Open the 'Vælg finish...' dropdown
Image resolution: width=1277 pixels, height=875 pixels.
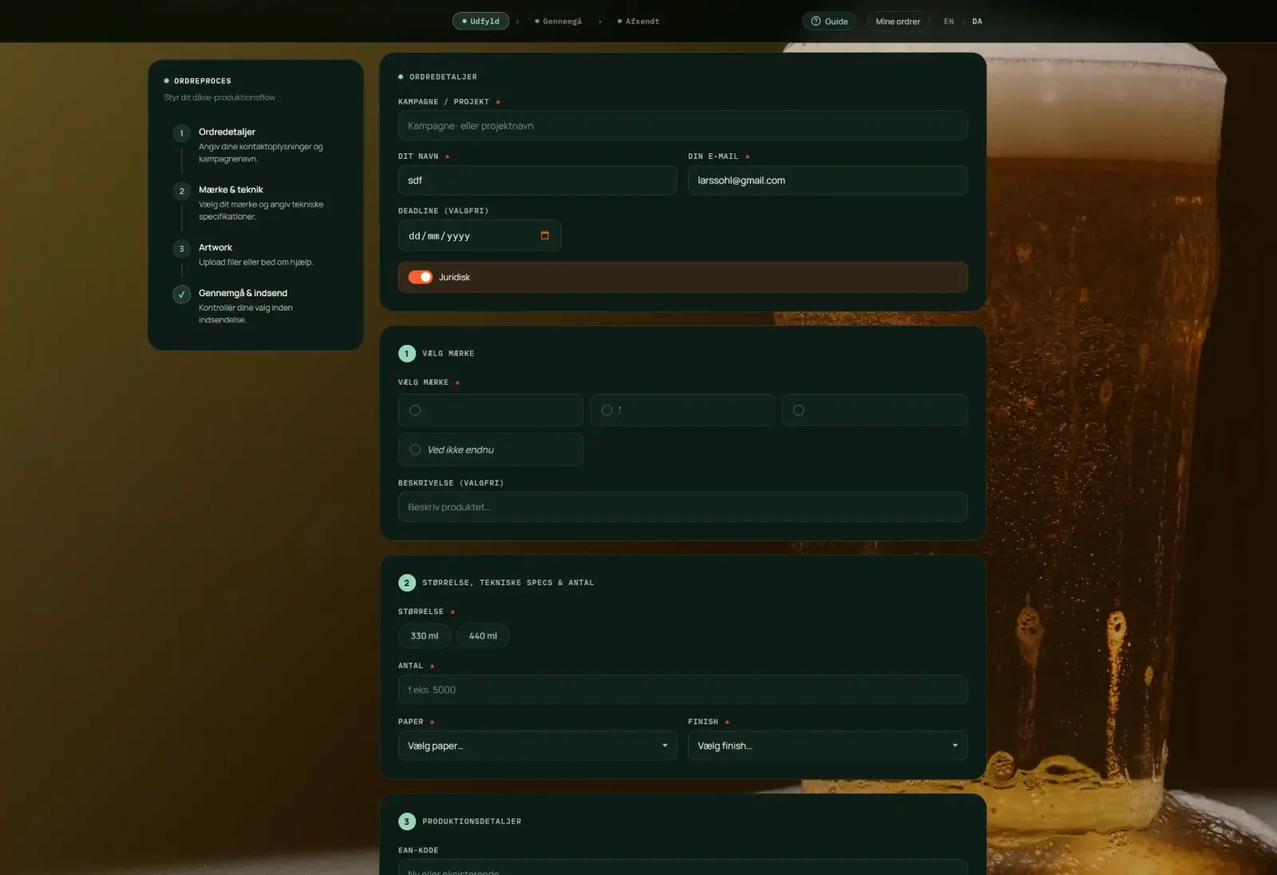point(828,746)
